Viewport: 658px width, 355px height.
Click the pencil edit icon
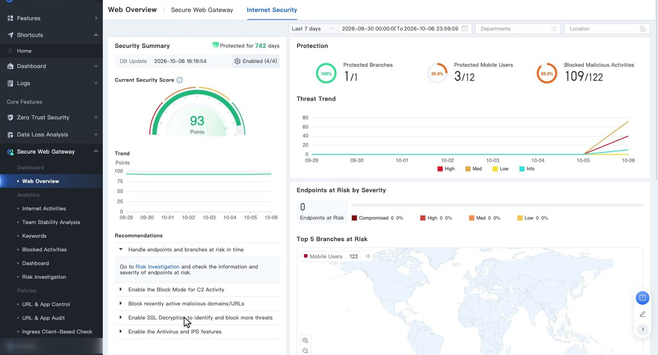pyautogui.click(x=642, y=314)
